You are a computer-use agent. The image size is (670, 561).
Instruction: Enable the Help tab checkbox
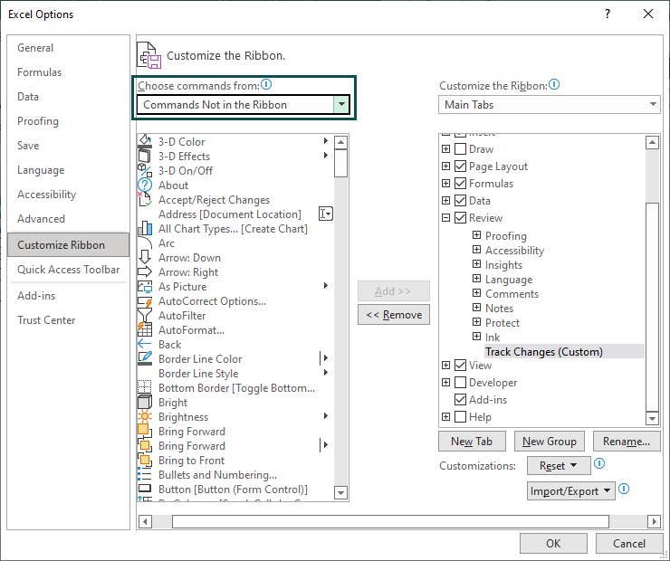pos(460,417)
